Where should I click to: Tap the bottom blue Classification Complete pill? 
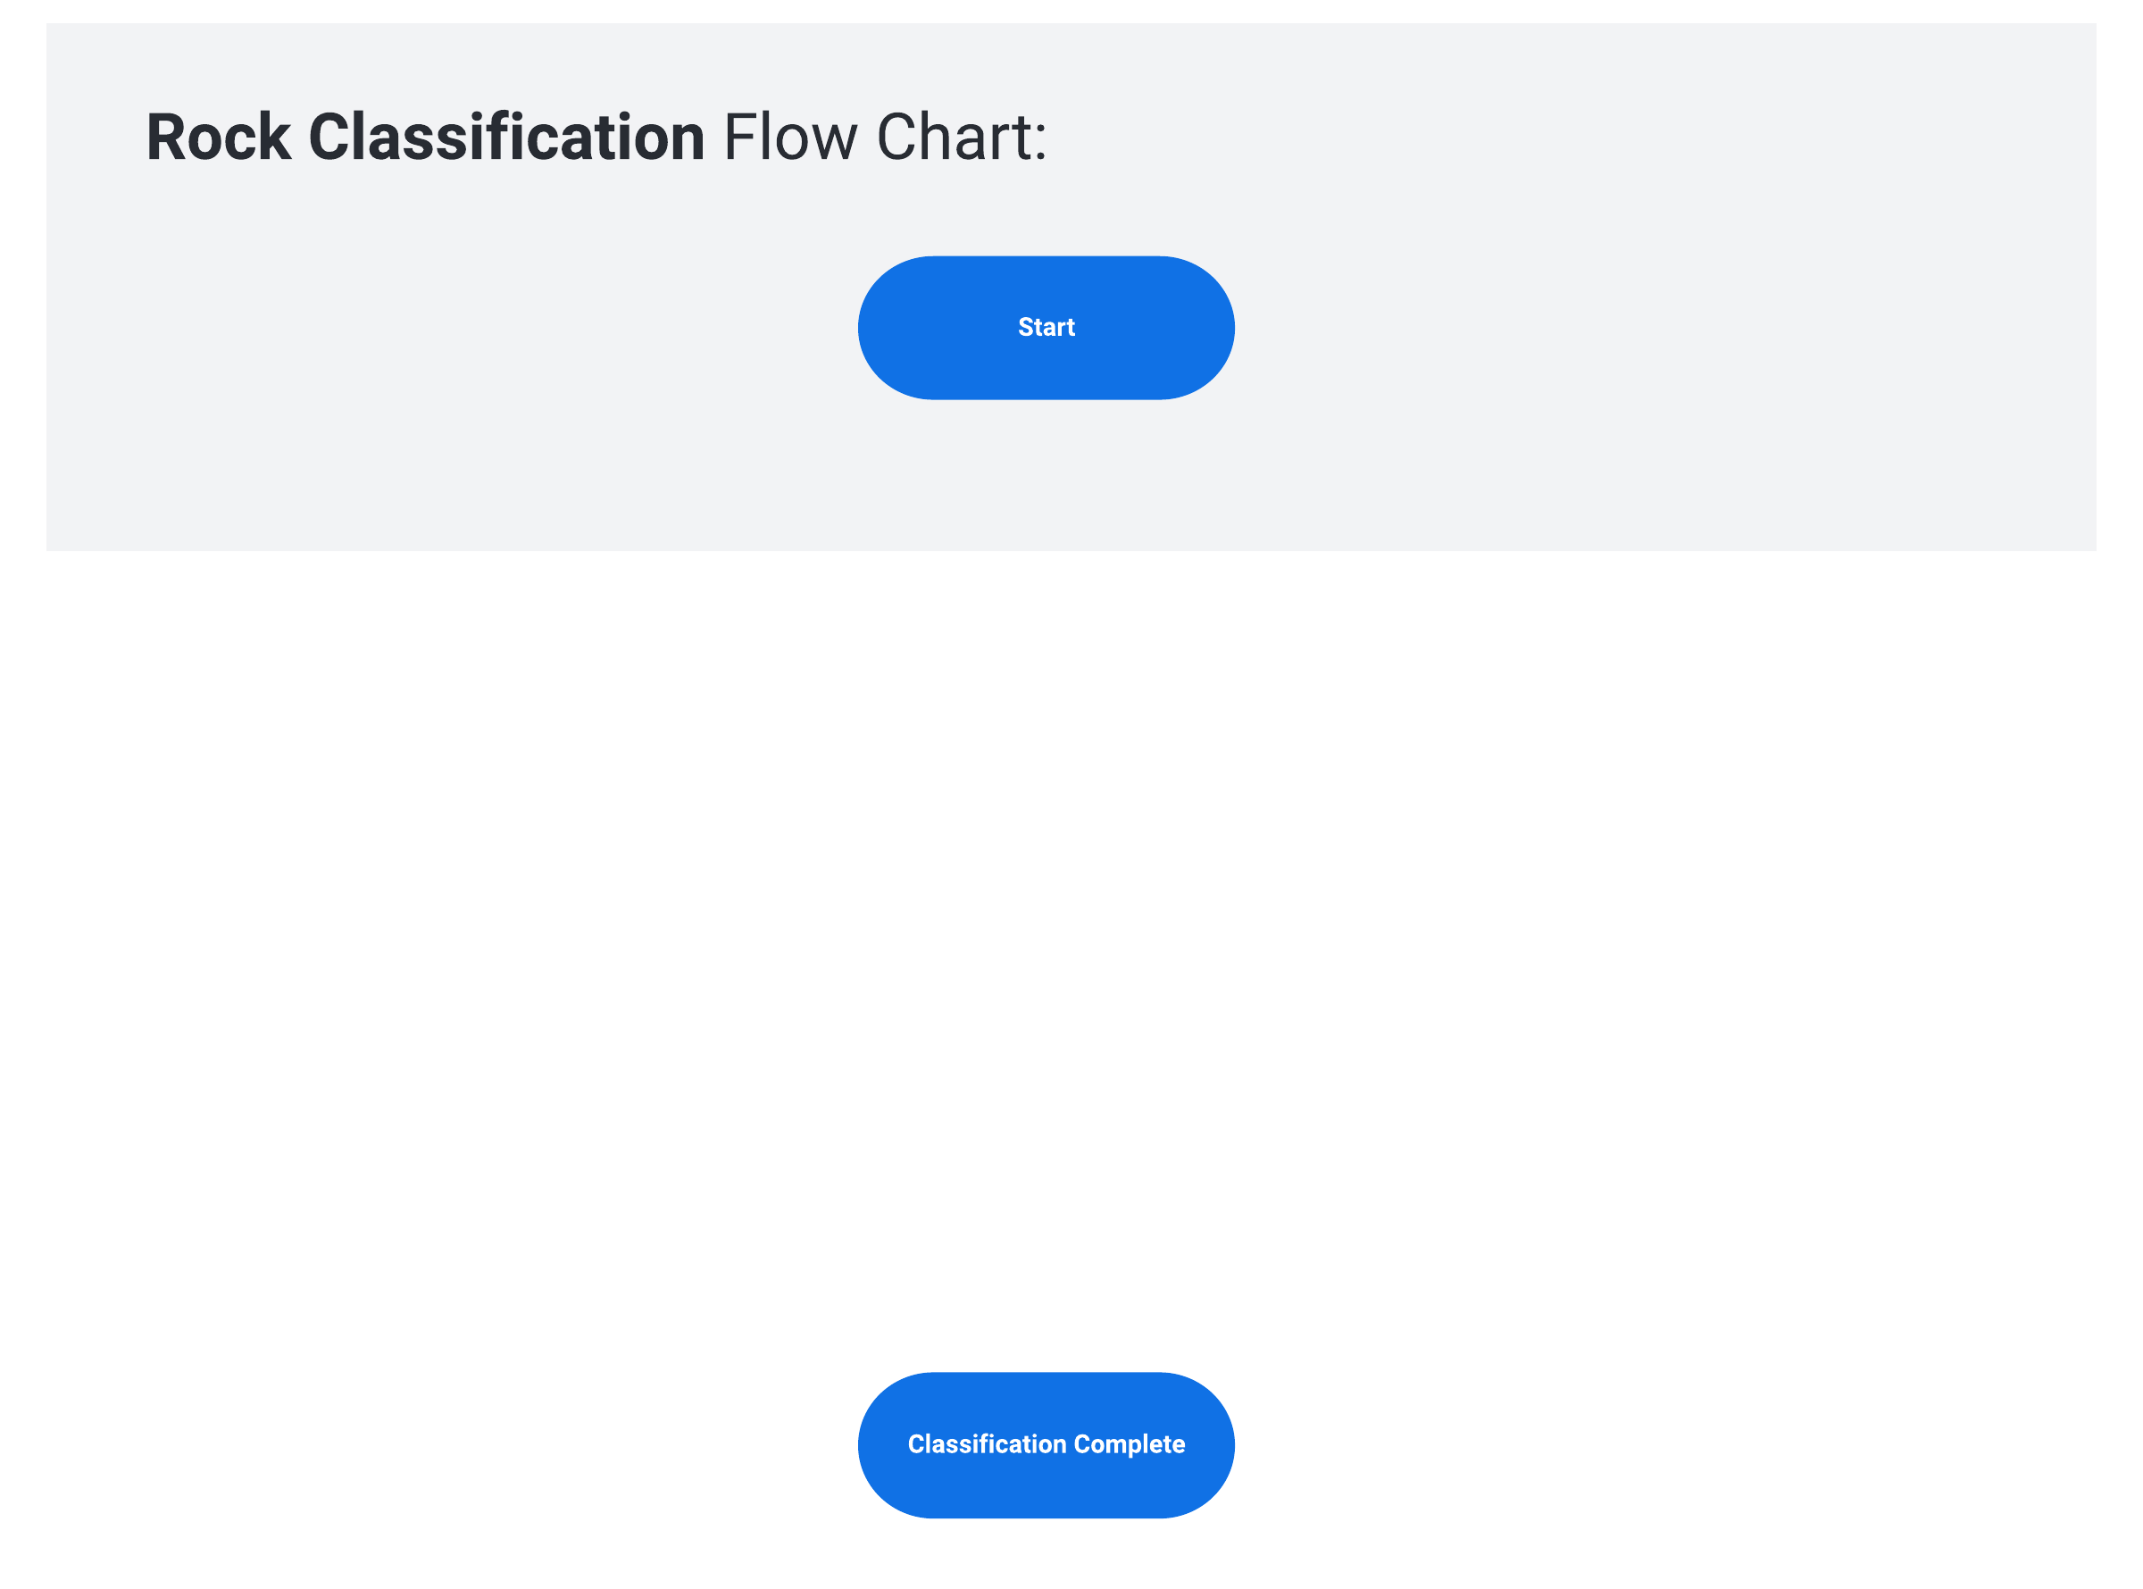tap(1045, 1443)
